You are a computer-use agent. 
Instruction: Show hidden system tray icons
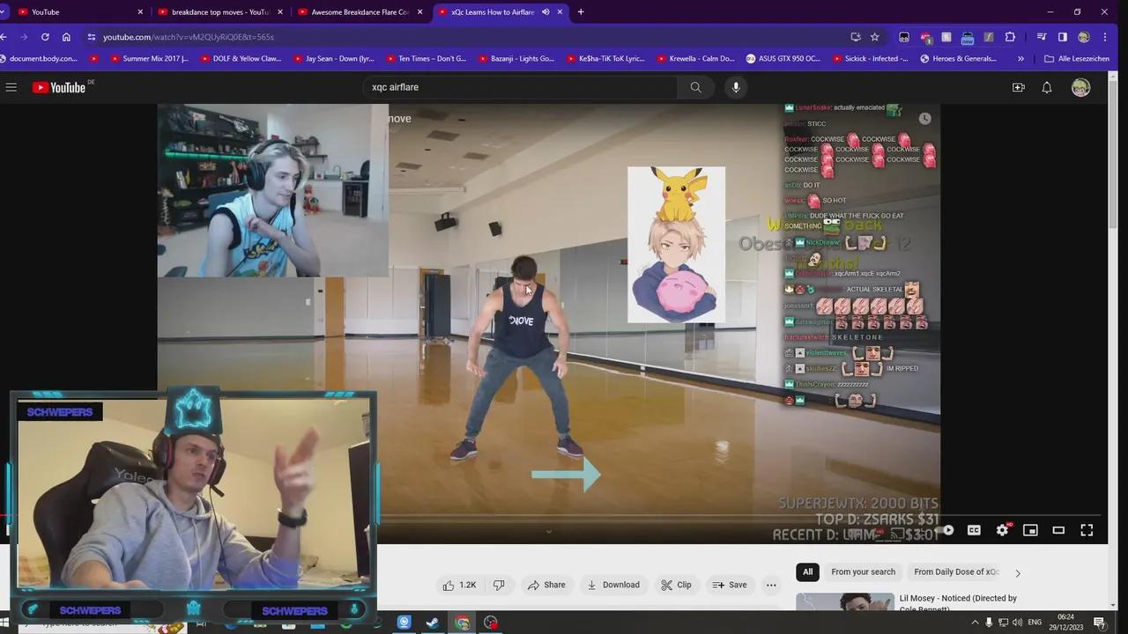pos(975,623)
